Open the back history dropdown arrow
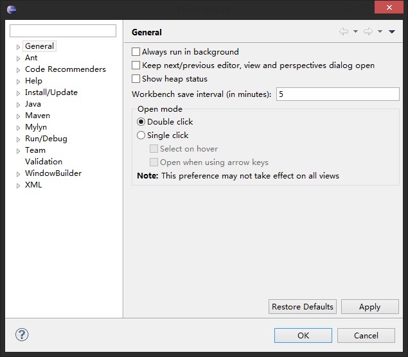This screenshot has width=408, height=357. (355, 31)
